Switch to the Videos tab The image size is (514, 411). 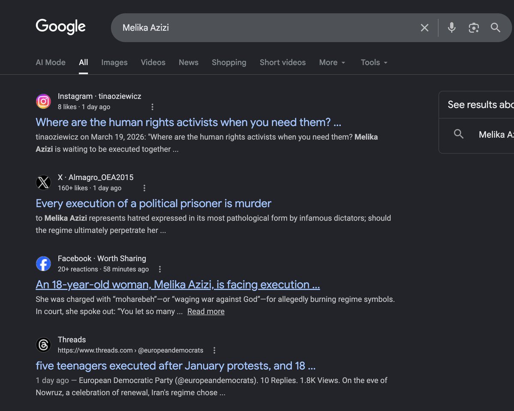click(x=153, y=62)
